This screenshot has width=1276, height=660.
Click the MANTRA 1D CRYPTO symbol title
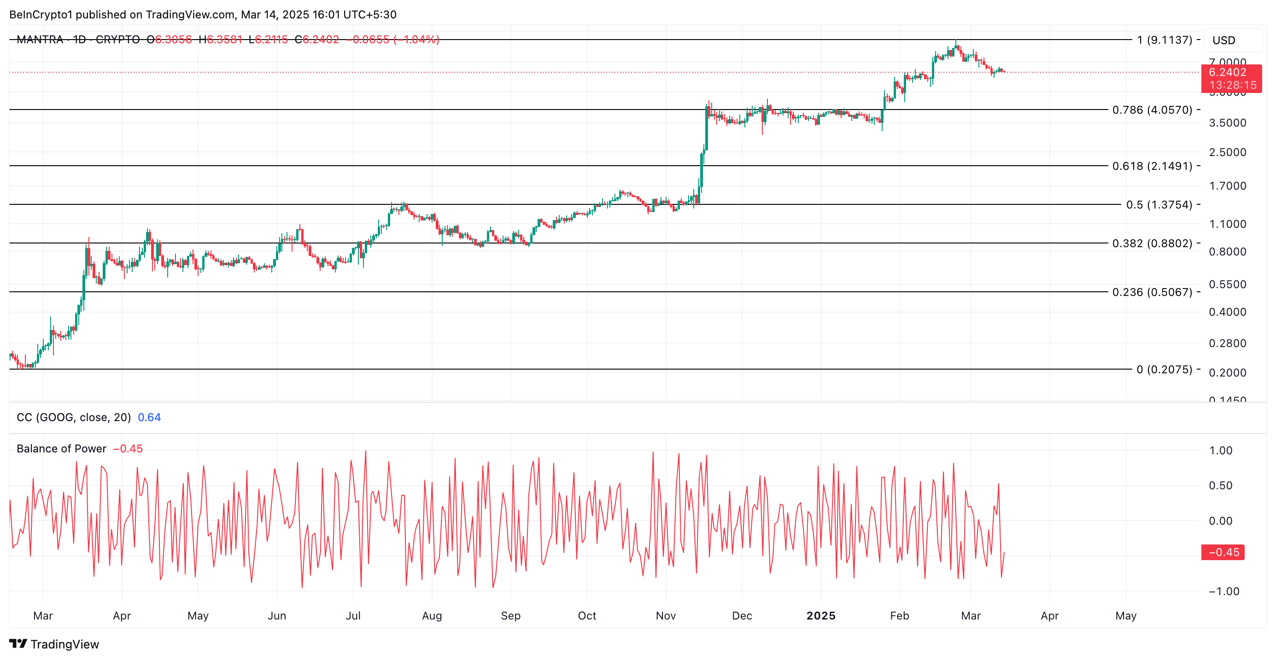[78, 39]
